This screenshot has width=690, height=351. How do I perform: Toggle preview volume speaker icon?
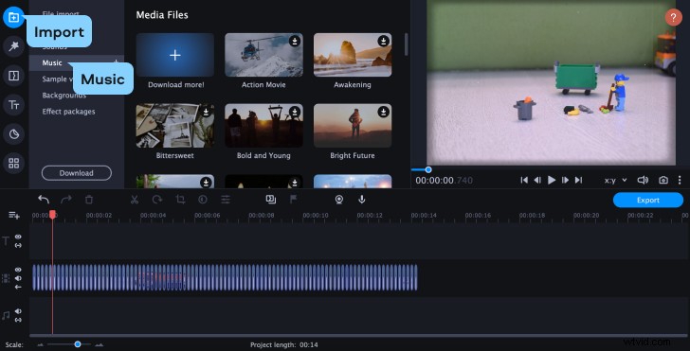[x=643, y=180]
